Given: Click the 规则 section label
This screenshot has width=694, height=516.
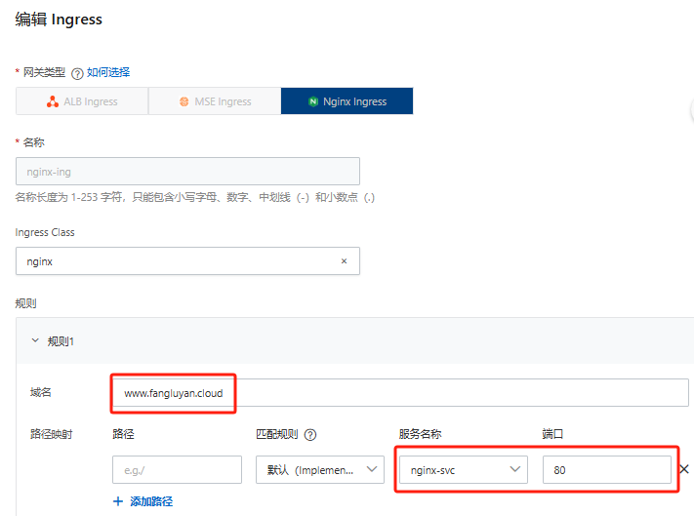Looking at the screenshot, I should pyautogui.click(x=25, y=303).
